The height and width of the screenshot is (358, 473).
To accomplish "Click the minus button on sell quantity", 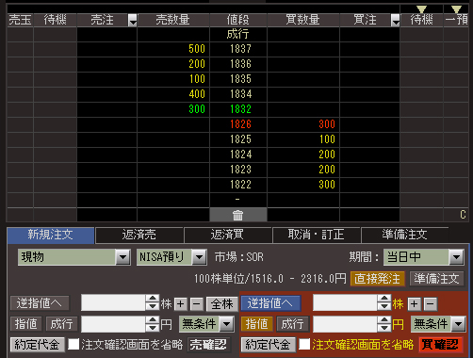I will (x=197, y=304).
